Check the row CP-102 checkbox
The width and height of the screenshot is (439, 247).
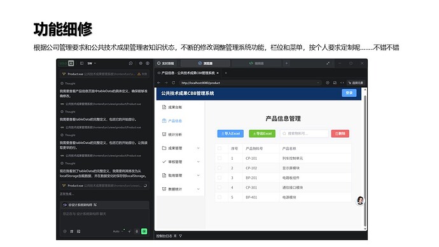pyautogui.click(x=219, y=168)
